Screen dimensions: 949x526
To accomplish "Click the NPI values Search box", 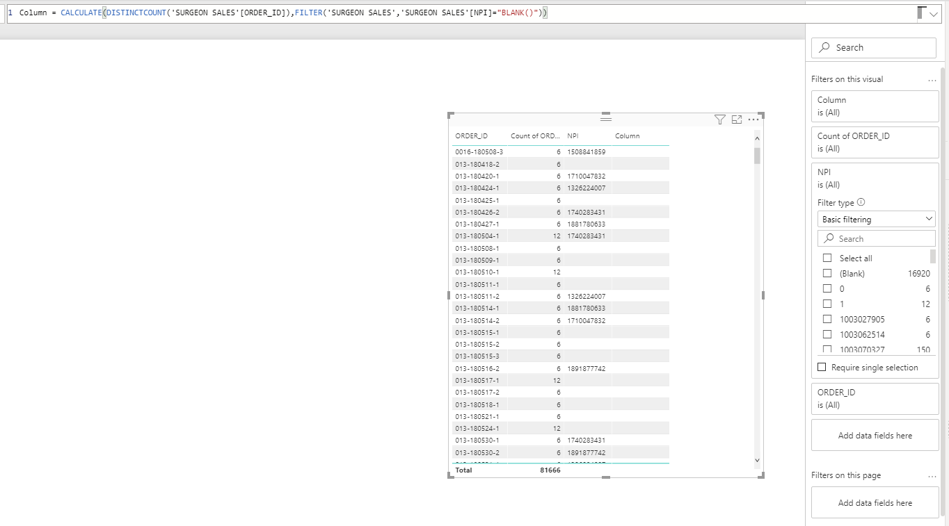I will (877, 238).
